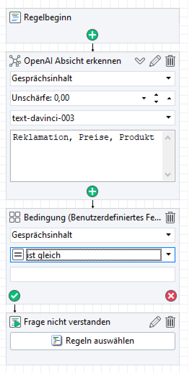Increase Unschärfe with the stepper up arrow
The height and width of the screenshot is (373, 188).
[x=156, y=95]
